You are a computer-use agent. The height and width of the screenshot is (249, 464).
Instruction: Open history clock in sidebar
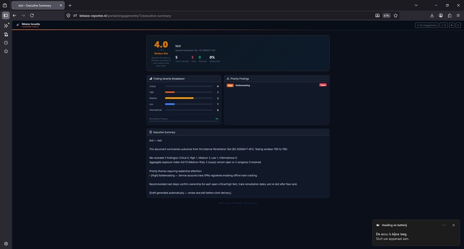pos(6,43)
